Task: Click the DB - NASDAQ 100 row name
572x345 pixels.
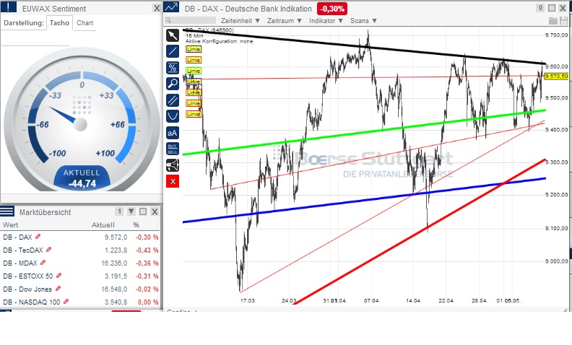Action: click(31, 302)
